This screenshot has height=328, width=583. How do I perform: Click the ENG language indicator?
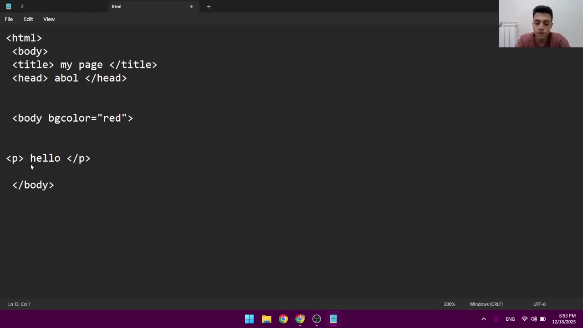[510, 319]
